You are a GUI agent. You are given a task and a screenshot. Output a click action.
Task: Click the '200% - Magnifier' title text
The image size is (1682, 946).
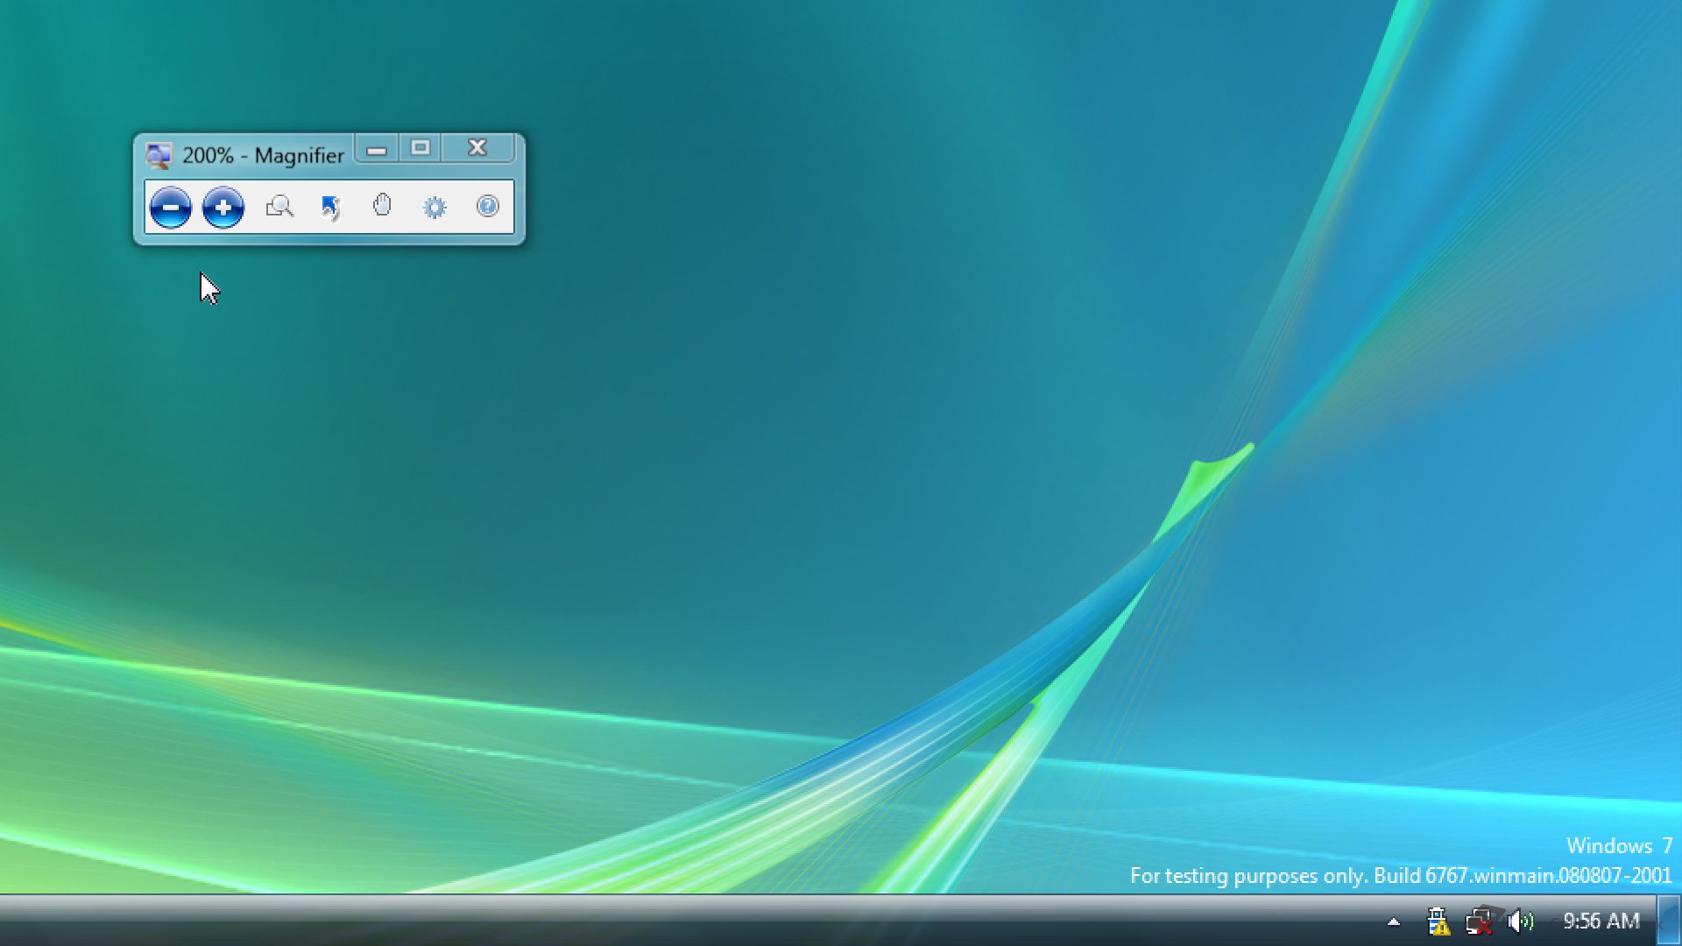point(263,156)
